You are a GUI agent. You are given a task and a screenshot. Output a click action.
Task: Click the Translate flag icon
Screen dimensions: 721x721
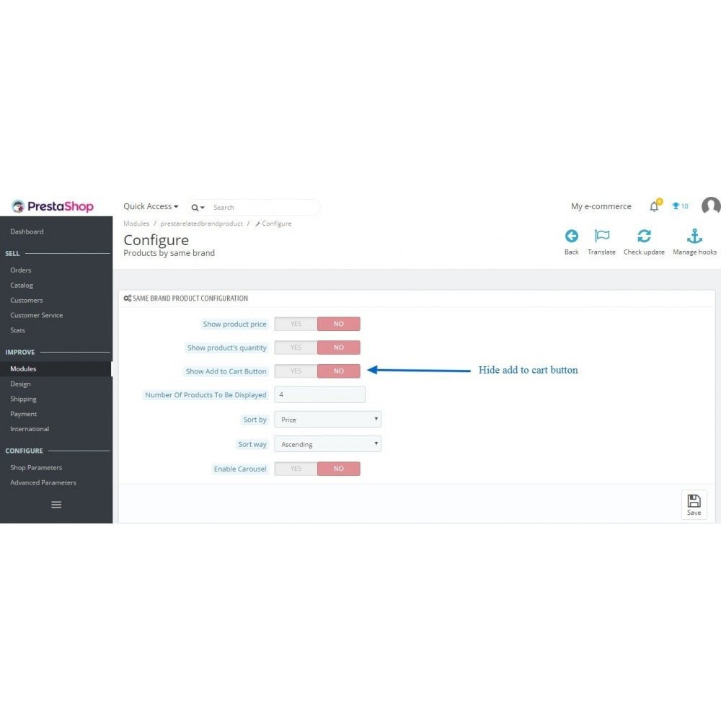tap(601, 235)
